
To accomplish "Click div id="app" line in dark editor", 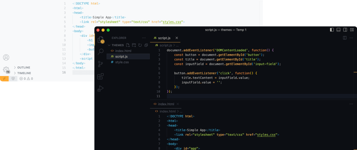I will point(187,149).
